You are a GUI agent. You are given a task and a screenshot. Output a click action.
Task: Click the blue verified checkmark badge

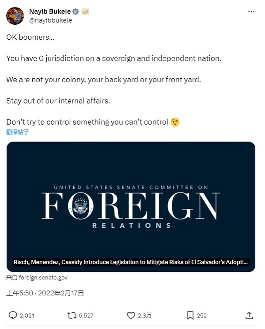click(76, 11)
